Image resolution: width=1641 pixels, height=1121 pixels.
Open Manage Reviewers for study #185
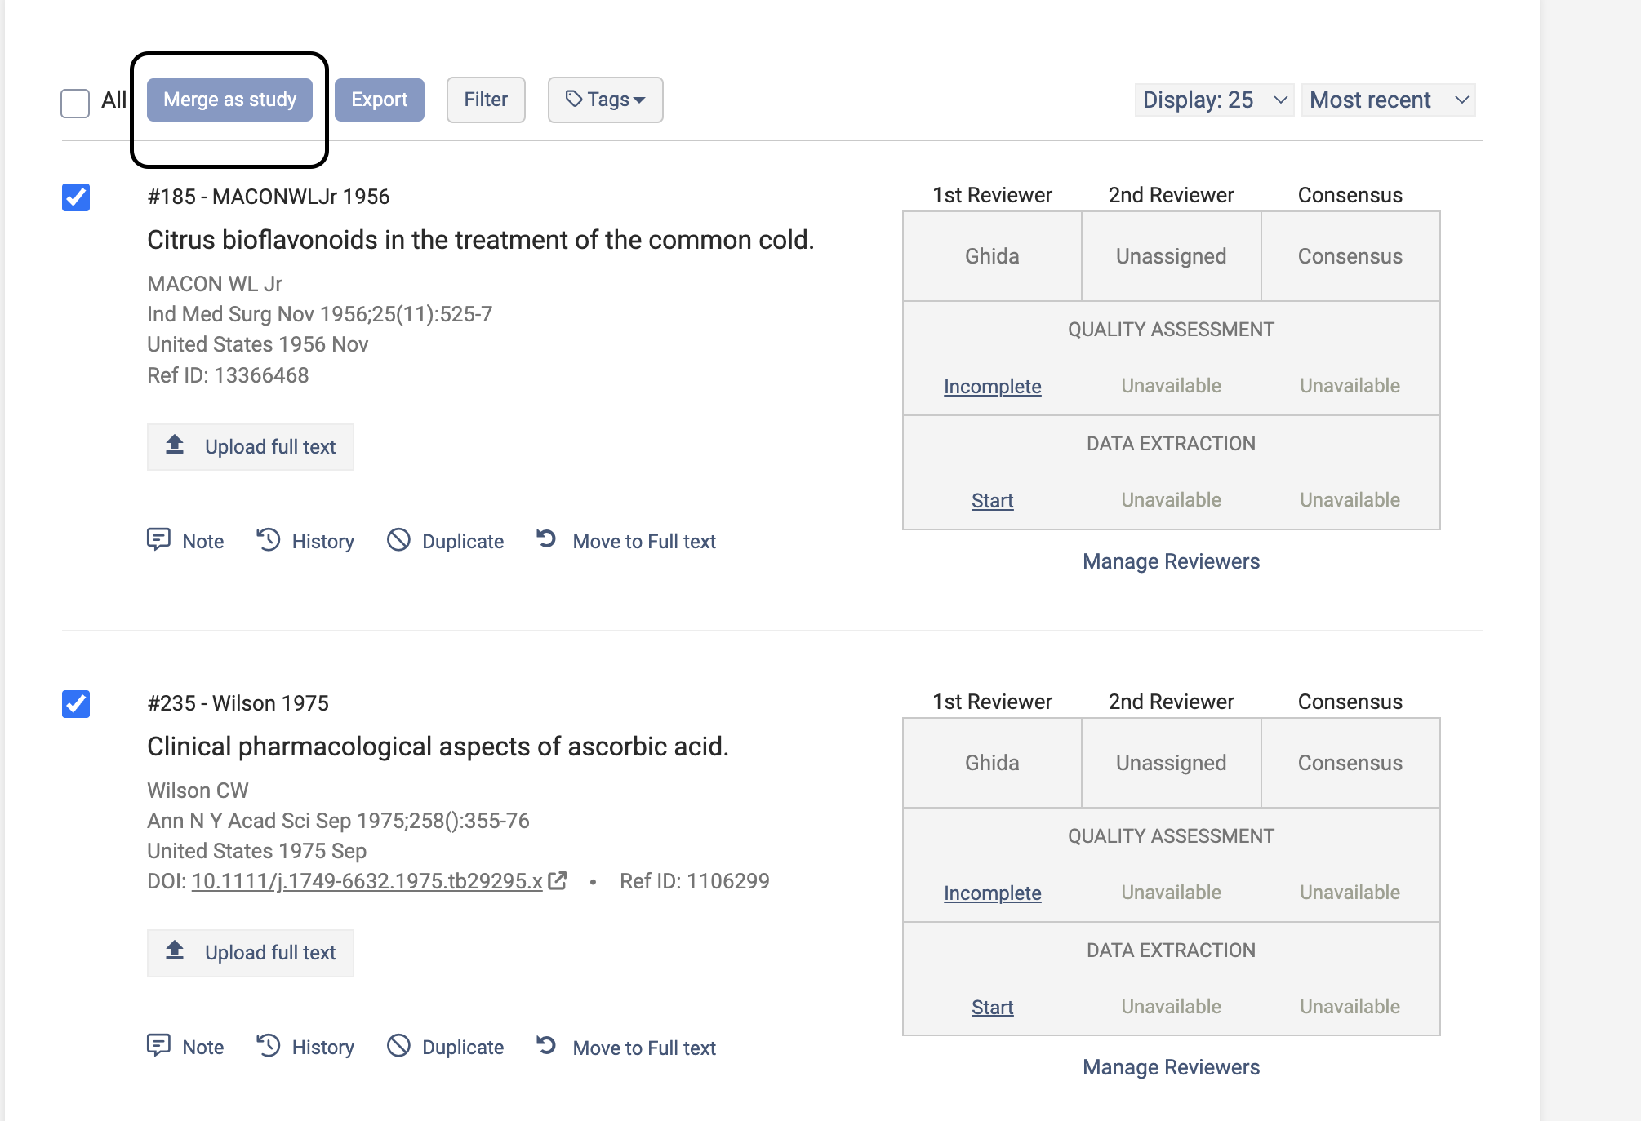[1171, 561]
